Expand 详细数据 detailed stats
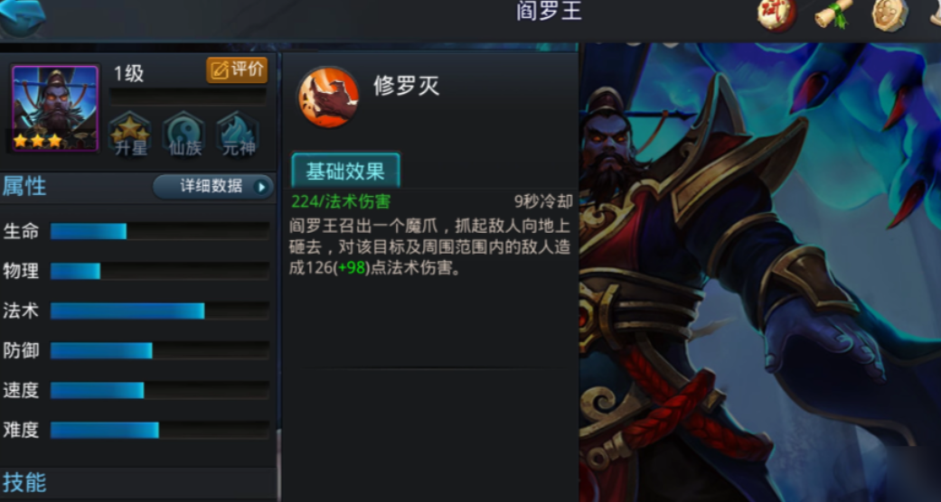The image size is (941, 502). pyautogui.click(x=213, y=187)
